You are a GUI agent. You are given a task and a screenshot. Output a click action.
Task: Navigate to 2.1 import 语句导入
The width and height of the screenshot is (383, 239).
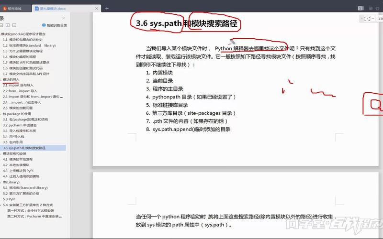tap(18, 85)
